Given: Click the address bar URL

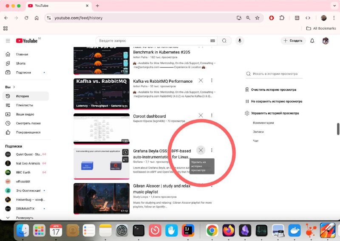Looking at the screenshot, I should tap(79, 18).
